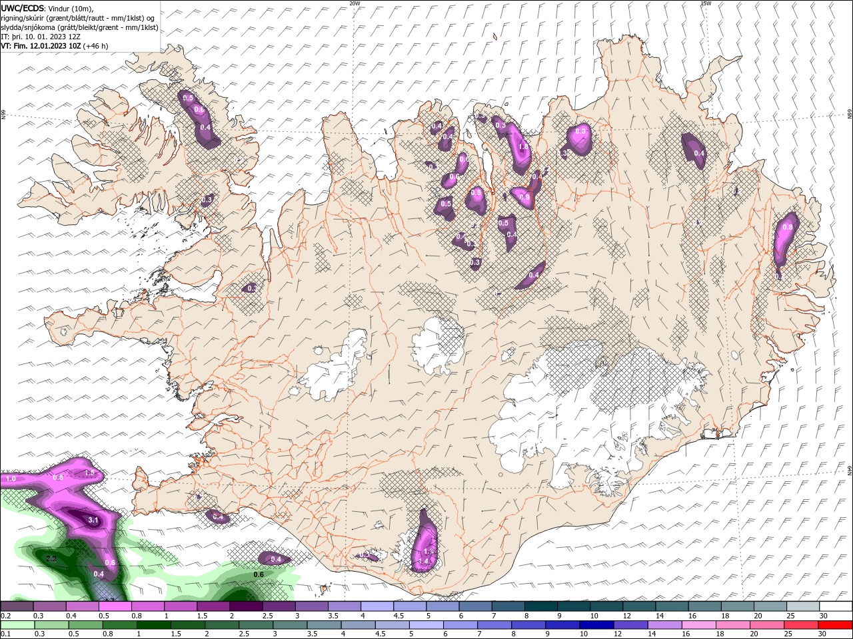Viewport: 853px width, 639px height.
Task: Select the light purple 14 legend swatch
Action: point(664,625)
